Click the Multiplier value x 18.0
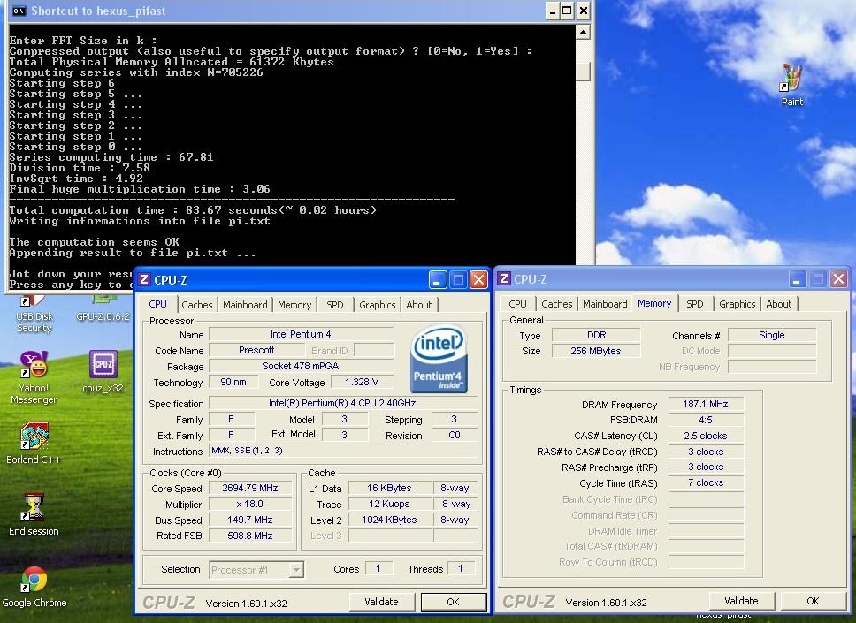Image resolution: width=856 pixels, height=623 pixels. click(250, 504)
